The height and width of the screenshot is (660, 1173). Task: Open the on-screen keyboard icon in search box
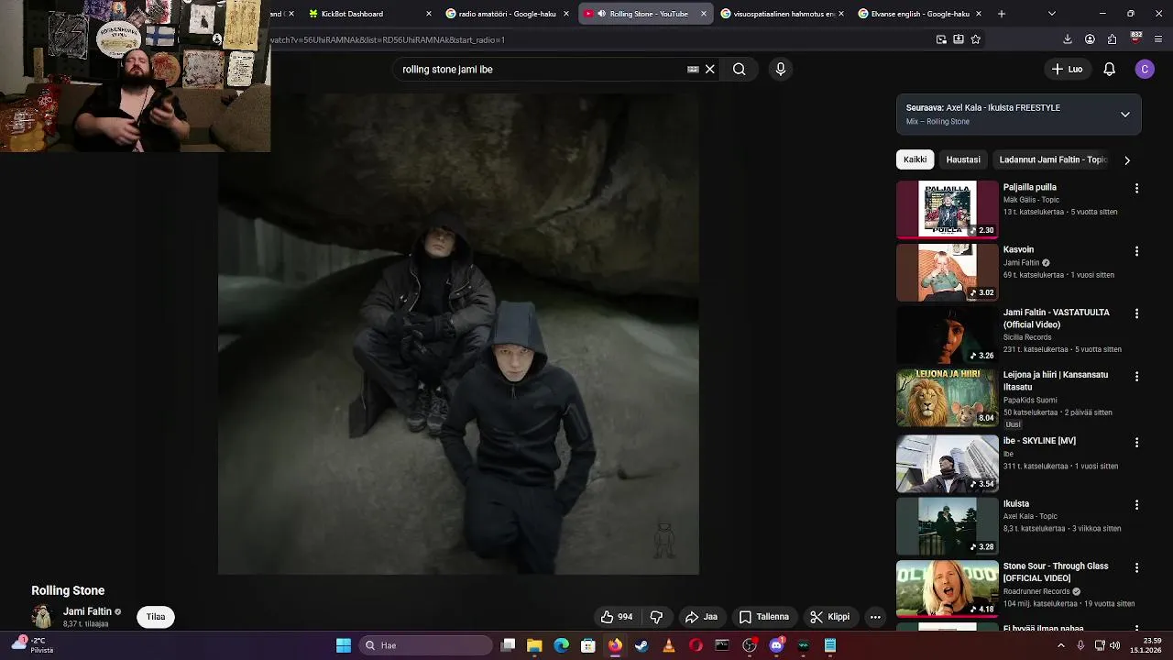click(693, 69)
